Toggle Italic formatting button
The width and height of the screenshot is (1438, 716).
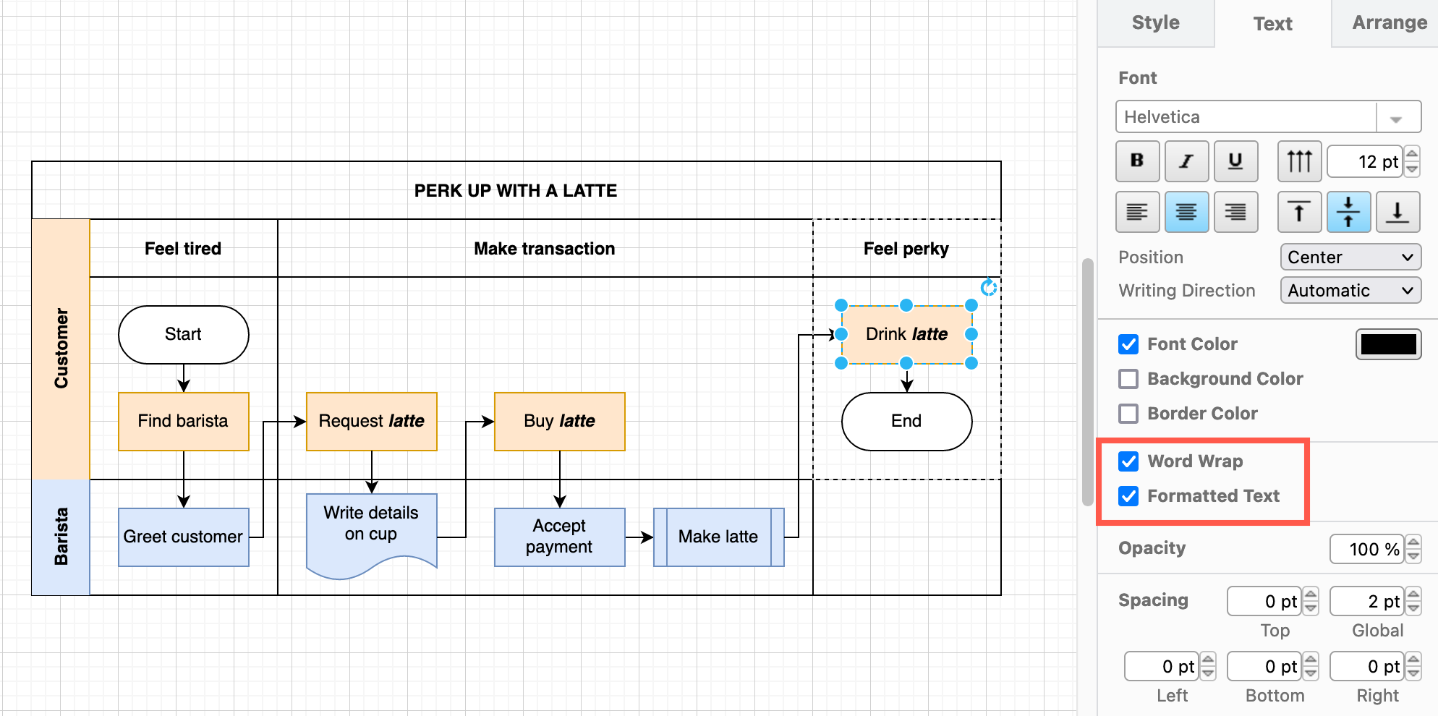click(1186, 161)
